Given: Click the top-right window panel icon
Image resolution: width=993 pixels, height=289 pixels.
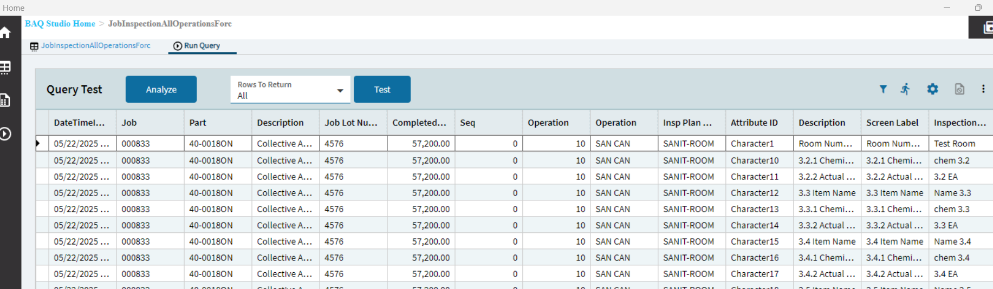Looking at the screenshot, I should [x=986, y=27].
